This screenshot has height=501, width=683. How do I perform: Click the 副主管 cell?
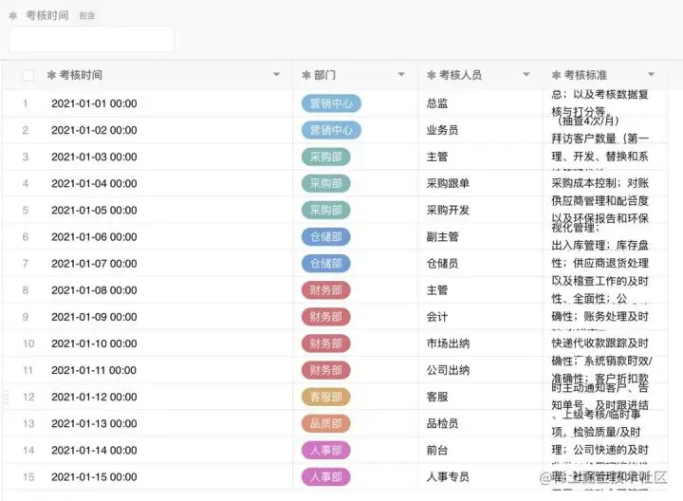click(442, 237)
